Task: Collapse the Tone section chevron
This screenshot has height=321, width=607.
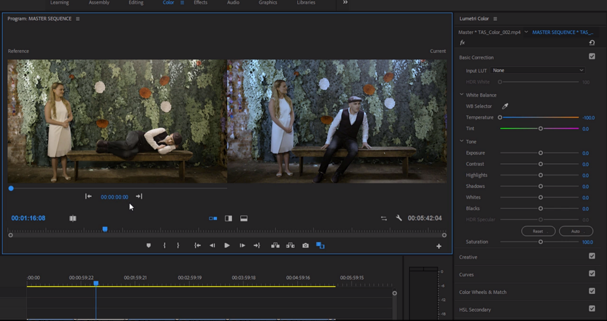Action: pyautogui.click(x=462, y=142)
